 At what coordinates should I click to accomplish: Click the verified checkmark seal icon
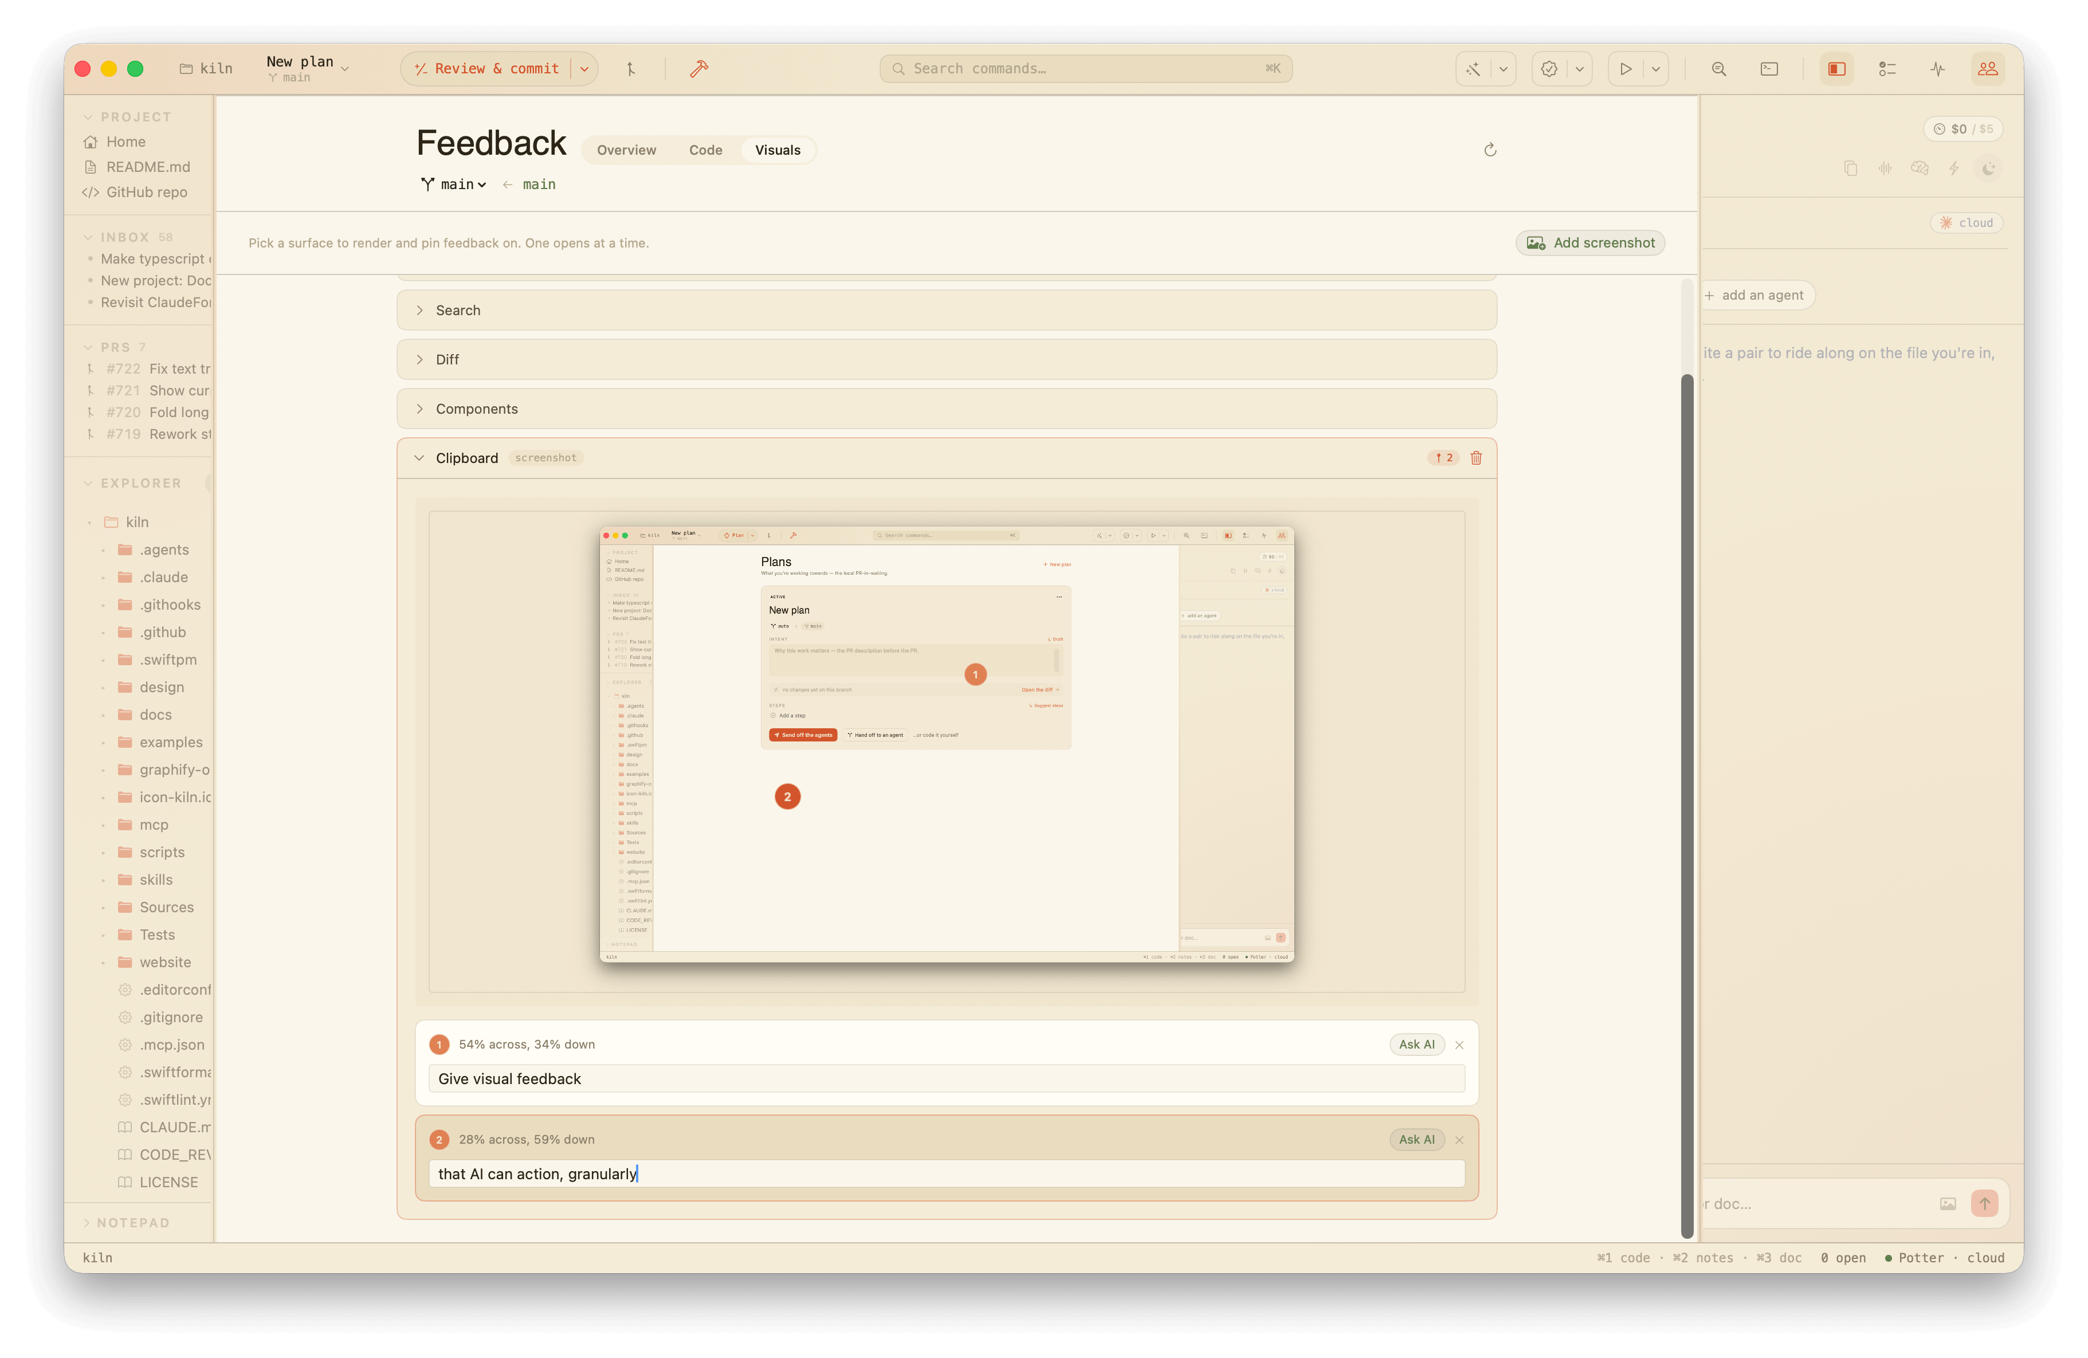pos(1549,68)
